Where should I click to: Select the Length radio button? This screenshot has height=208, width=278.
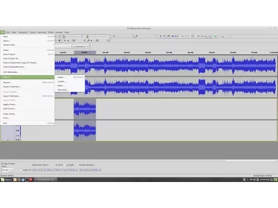(65, 165)
